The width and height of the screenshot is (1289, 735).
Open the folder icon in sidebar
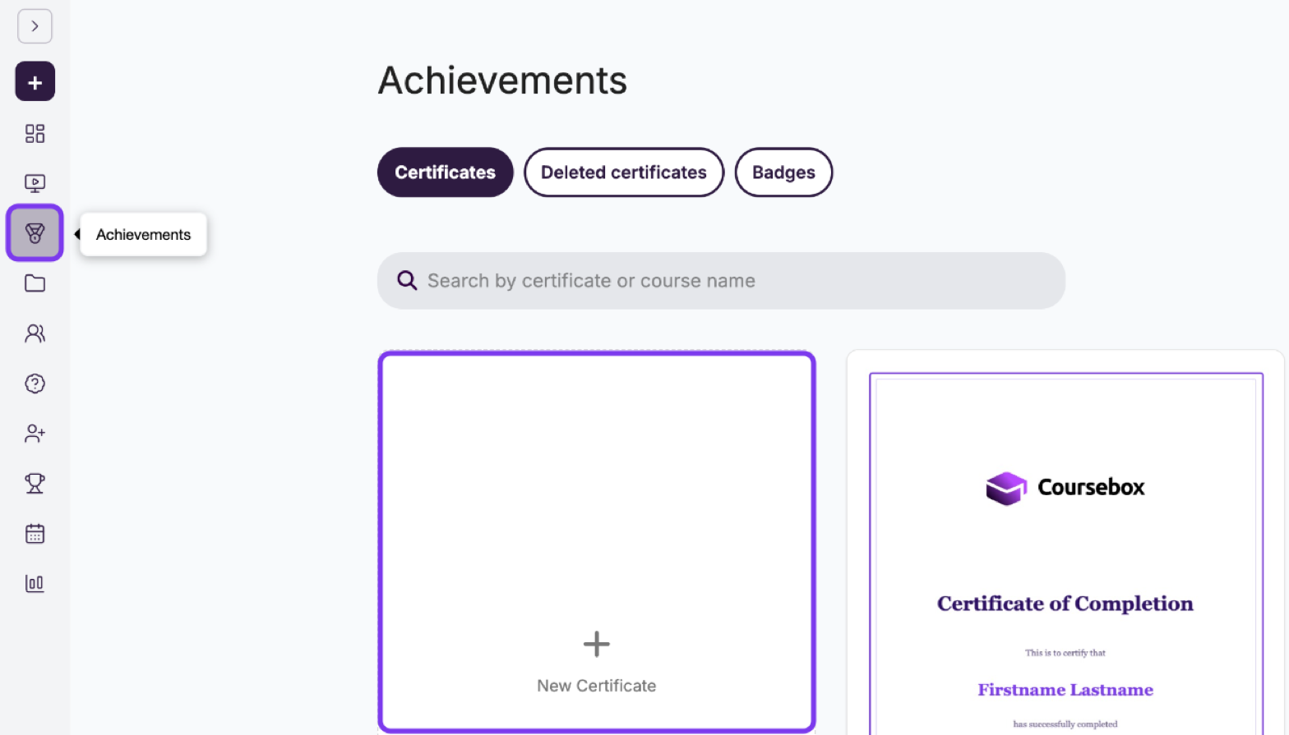click(35, 283)
